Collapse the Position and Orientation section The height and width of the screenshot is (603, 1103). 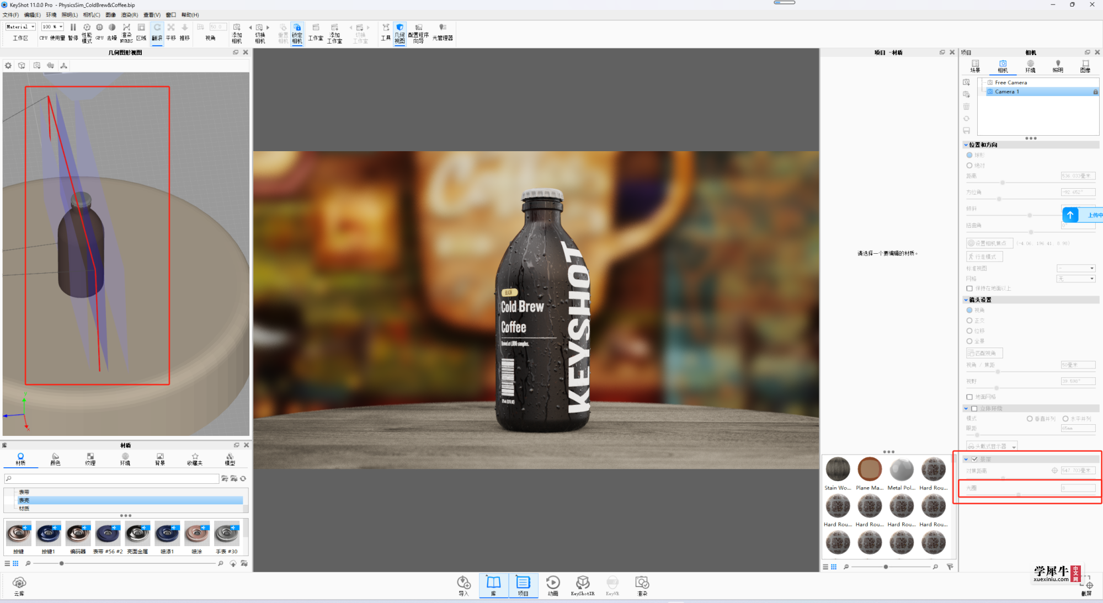pos(966,145)
